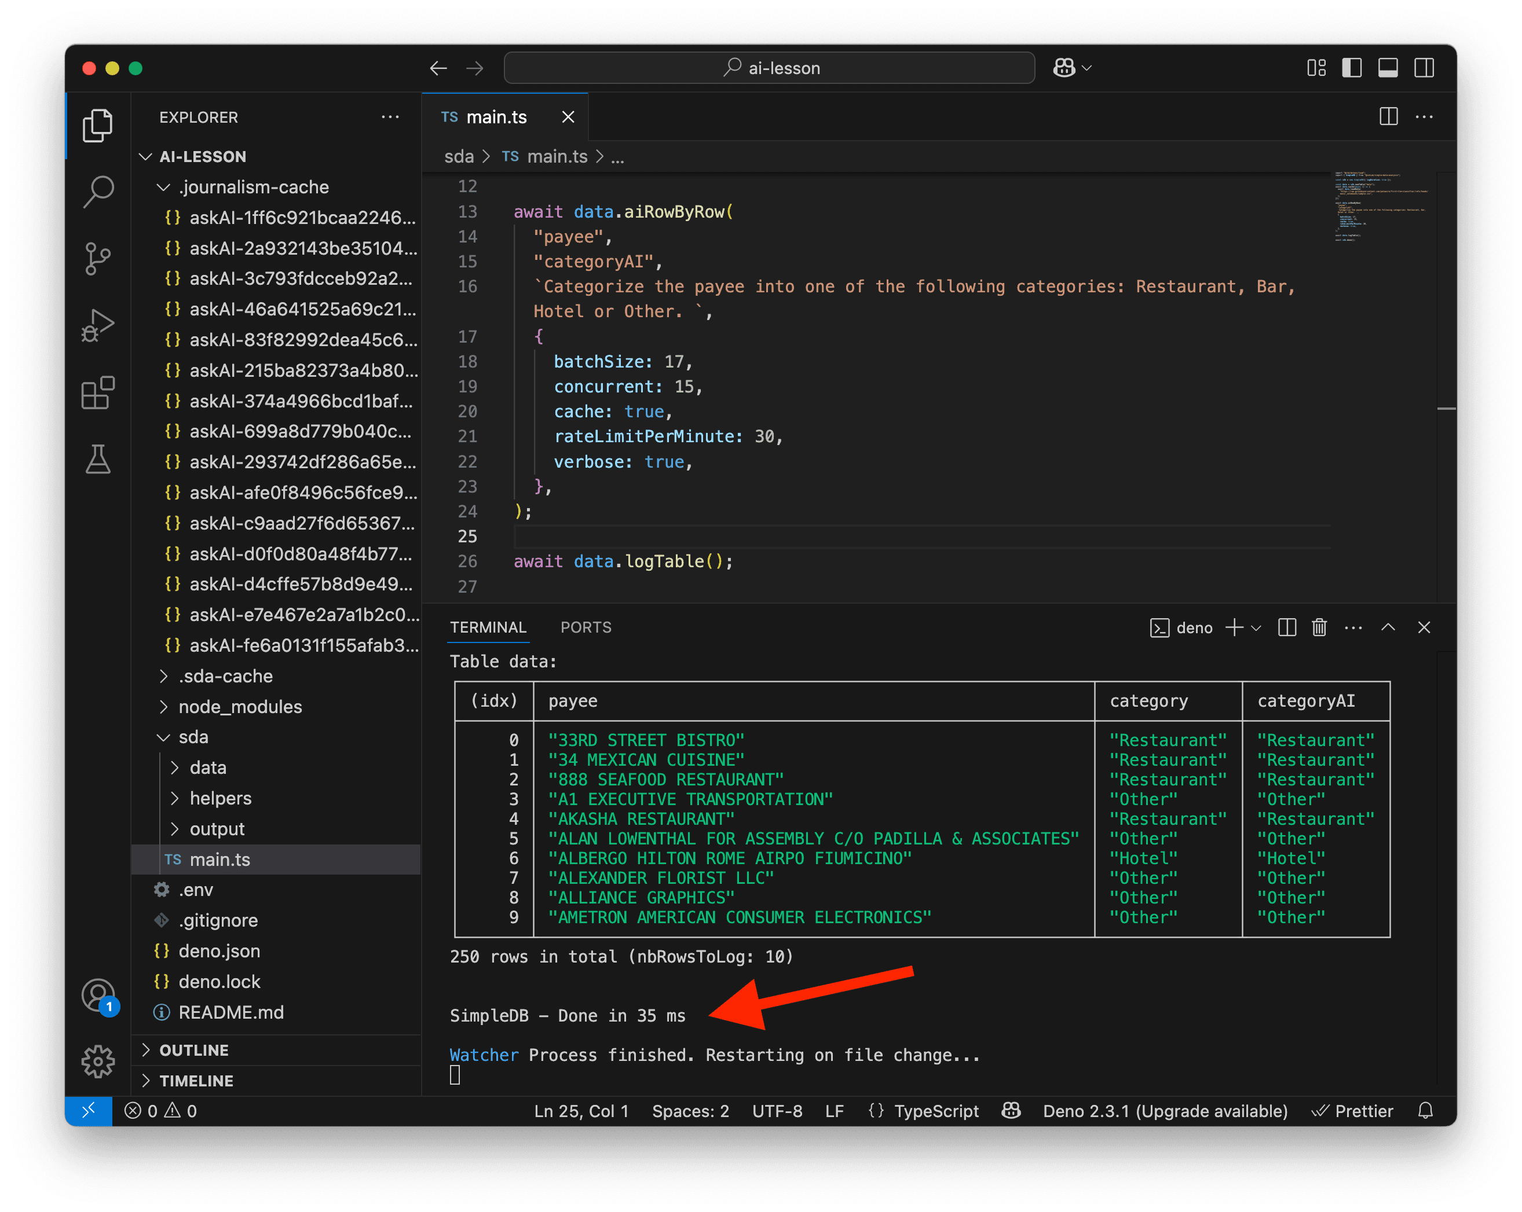Open deno.json in the Explorer
This screenshot has height=1212, width=1522.
[276, 951]
